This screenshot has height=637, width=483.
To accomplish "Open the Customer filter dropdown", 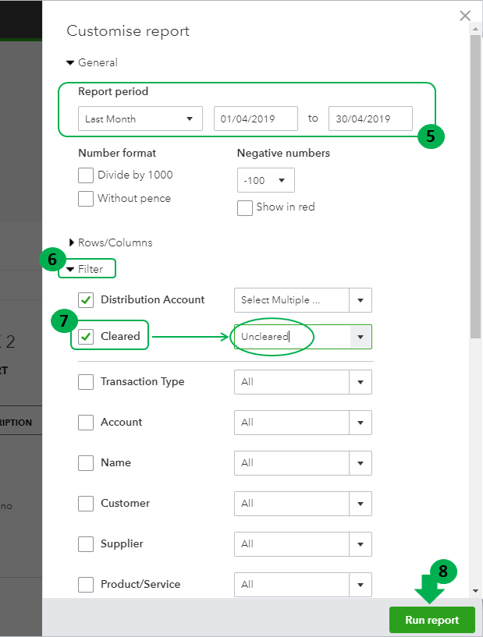I will pyautogui.click(x=303, y=504).
